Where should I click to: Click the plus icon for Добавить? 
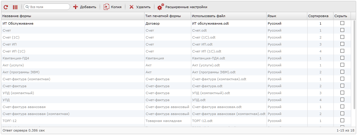point(76,7)
